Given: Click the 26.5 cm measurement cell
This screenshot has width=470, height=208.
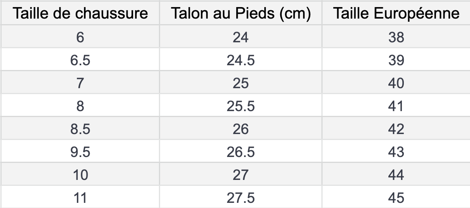Looking at the screenshot, I should (x=241, y=151).
